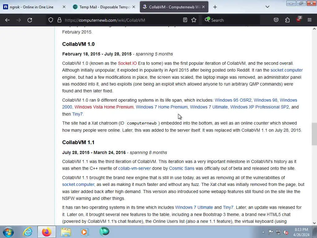The height and width of the screenshot is (238, 317).
Task: Open the Windows 95 OSR2 link
Action: [233, 100]
